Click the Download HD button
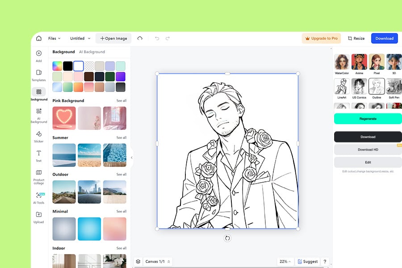The height and width of the screenshot is (268, 402). point(368,150)
